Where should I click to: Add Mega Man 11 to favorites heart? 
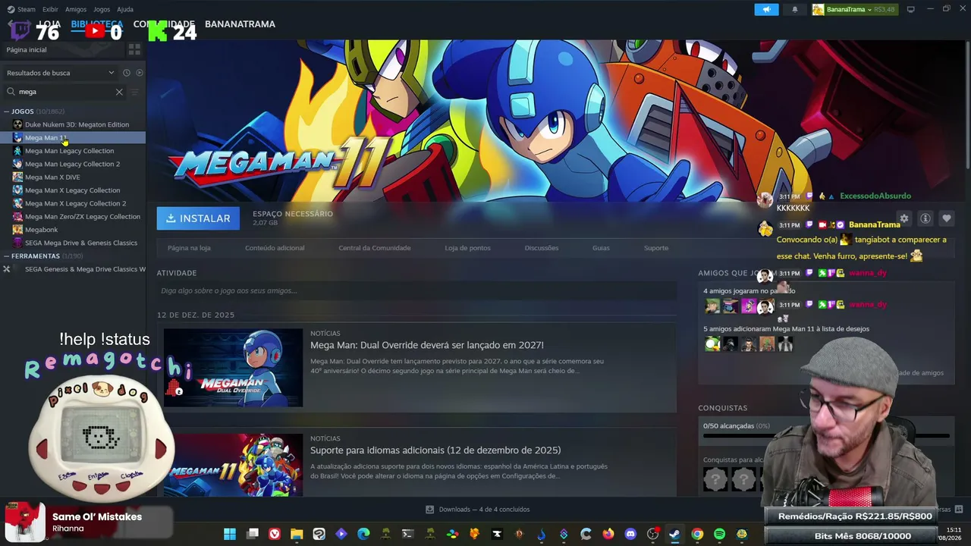(946, 218)
